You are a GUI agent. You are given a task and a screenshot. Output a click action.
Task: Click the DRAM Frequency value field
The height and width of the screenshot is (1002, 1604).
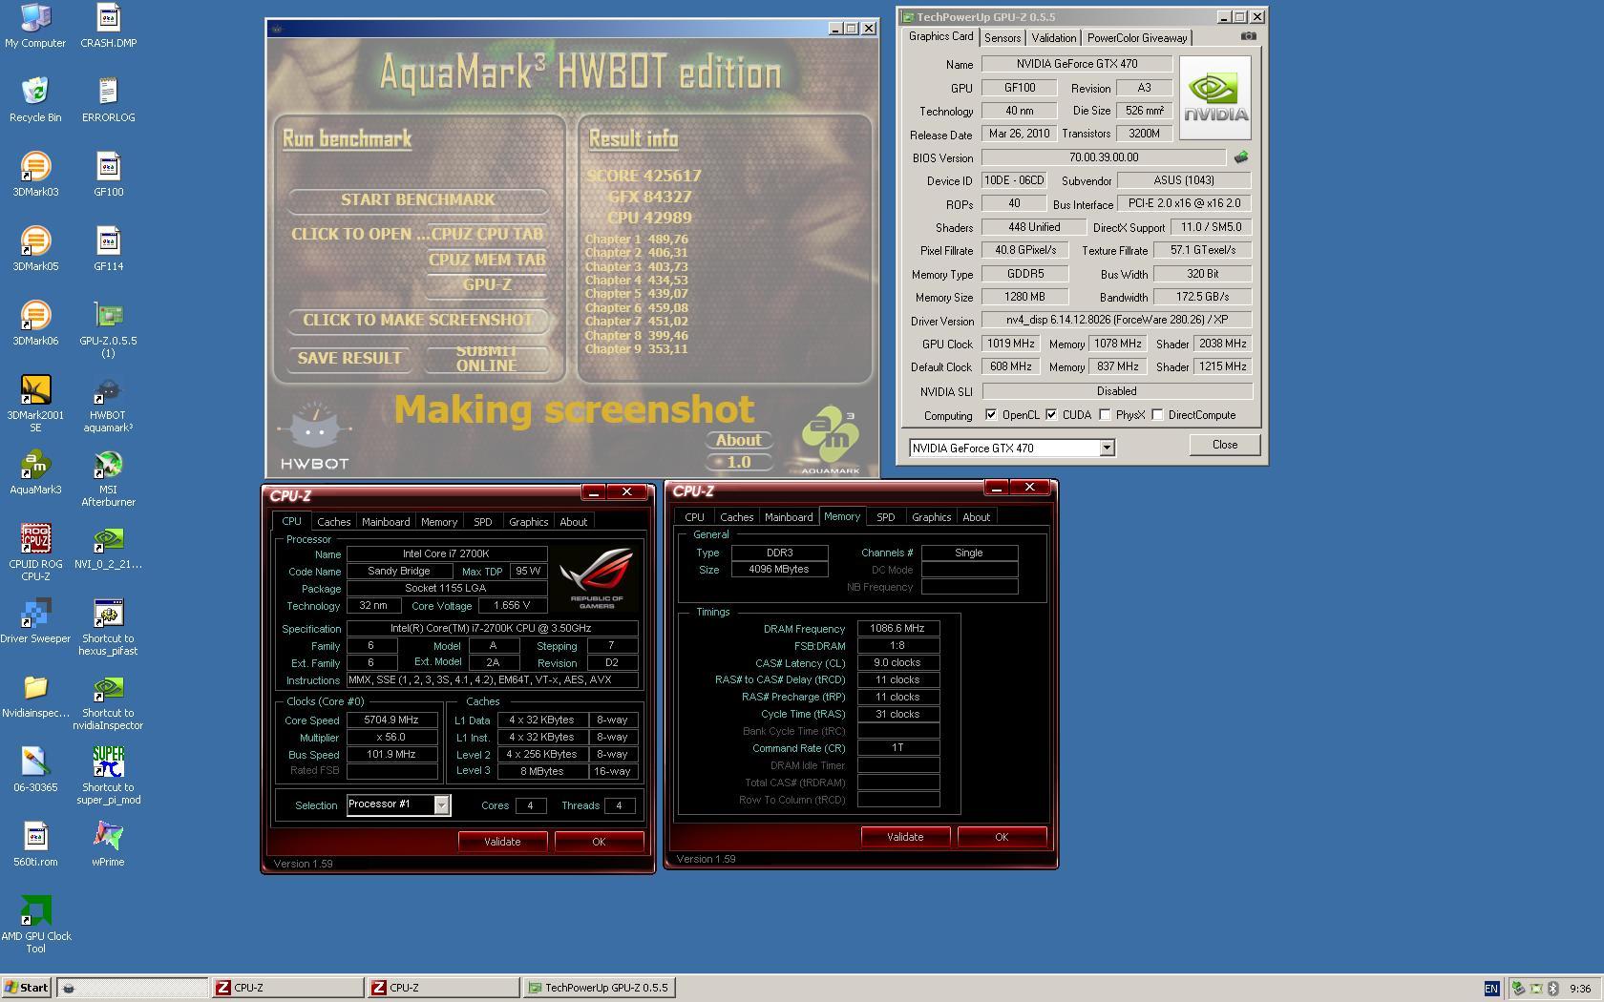[898, 629]
